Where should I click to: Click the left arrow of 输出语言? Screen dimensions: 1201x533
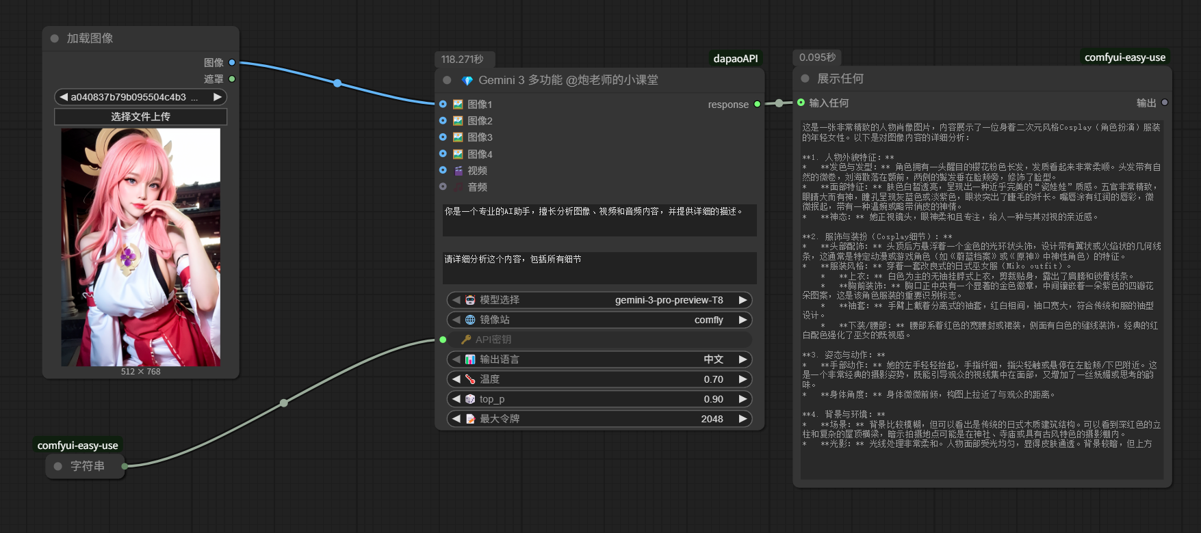click(x=456, y=359)
